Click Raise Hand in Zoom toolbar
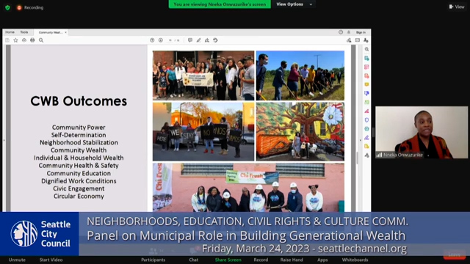The image size is (470, 264). click(292, 260)
